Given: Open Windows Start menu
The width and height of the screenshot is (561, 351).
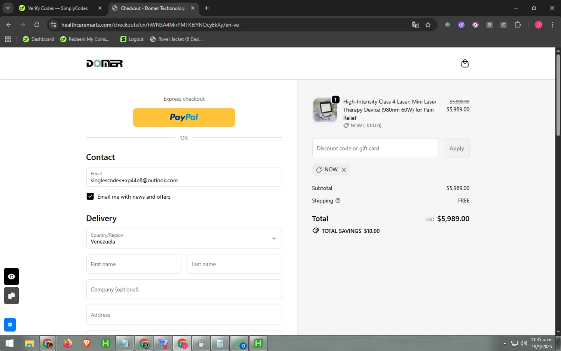Looking at the screenshot, I should [x=10, y=343].
